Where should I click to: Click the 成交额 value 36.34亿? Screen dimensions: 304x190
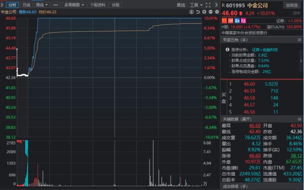coord(294,137)
